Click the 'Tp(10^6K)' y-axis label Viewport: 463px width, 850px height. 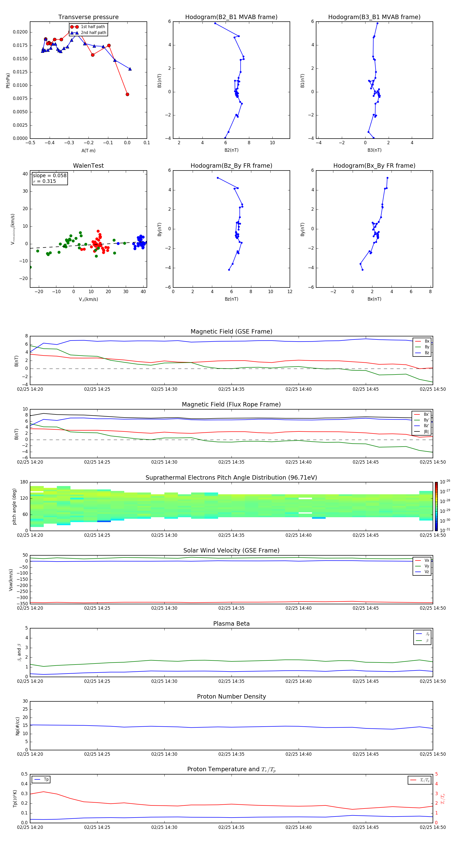(15, 798)
